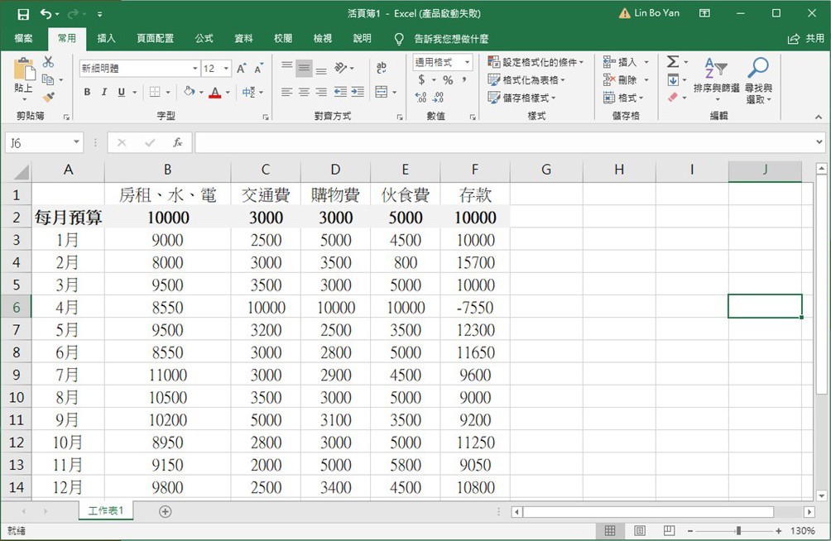831x541 pixels.
Task: Click the 共用 Share button
Action: 806,38
